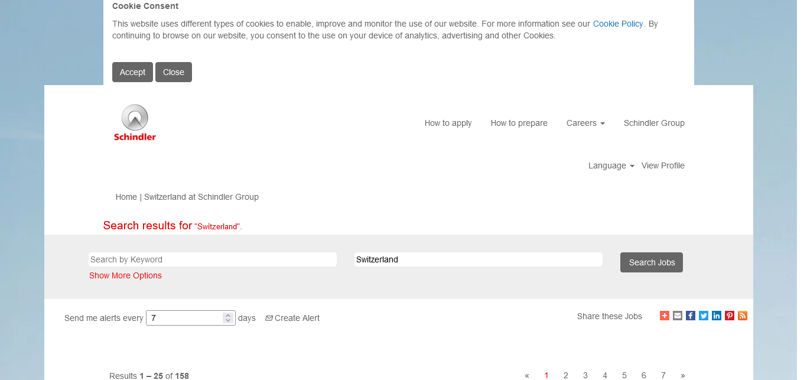The image size is (807, 380).
Task: Go to the Schindler Group menu item
Action: tap(654, 123)
